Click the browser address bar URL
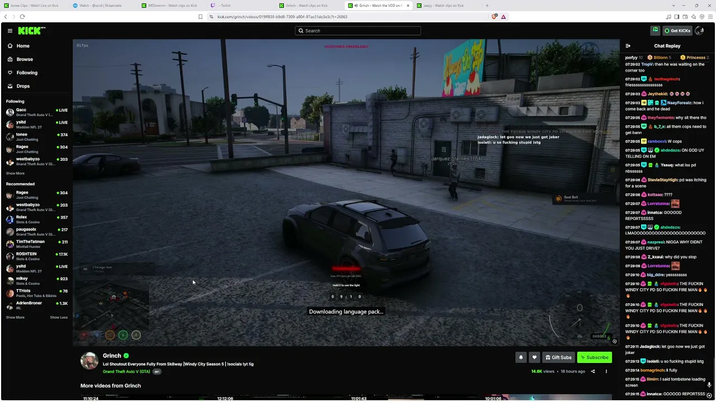Image resolution: width=716 pixels, height=402 pixels. pos(282,17)
